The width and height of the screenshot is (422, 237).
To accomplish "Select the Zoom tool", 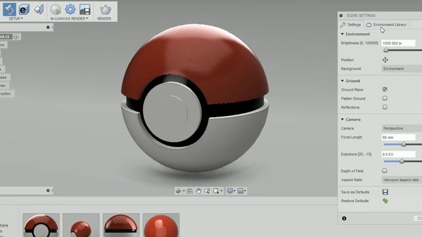I will 207,191.
